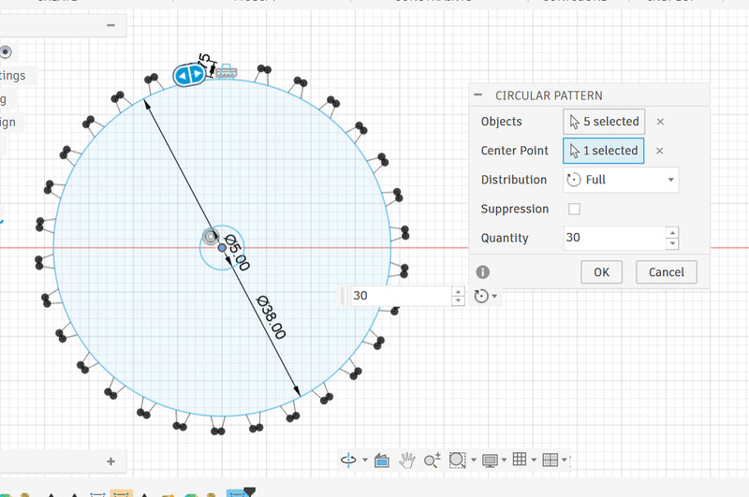Screen dimensions: 749x497
Task: Open the Viewports dropdown arrow
Action: click(565, 460)
